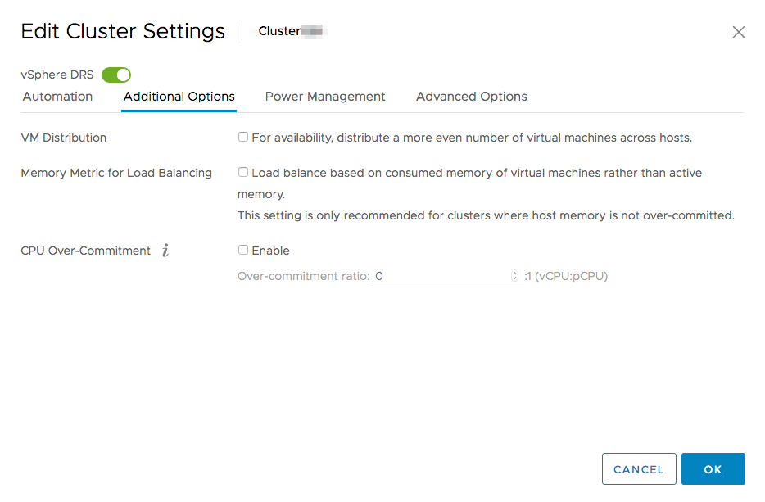Check the VM Distribution checkbox
Viewport: 765px width, 502px height.
point(242,137)
